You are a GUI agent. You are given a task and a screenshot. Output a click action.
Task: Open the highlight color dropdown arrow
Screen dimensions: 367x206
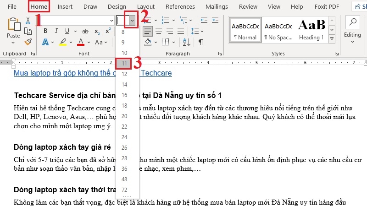[x=71, y=42]
